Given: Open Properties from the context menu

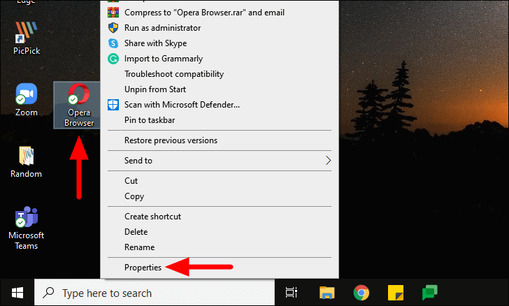Looking at the screenshot, I should click(220, 268).
